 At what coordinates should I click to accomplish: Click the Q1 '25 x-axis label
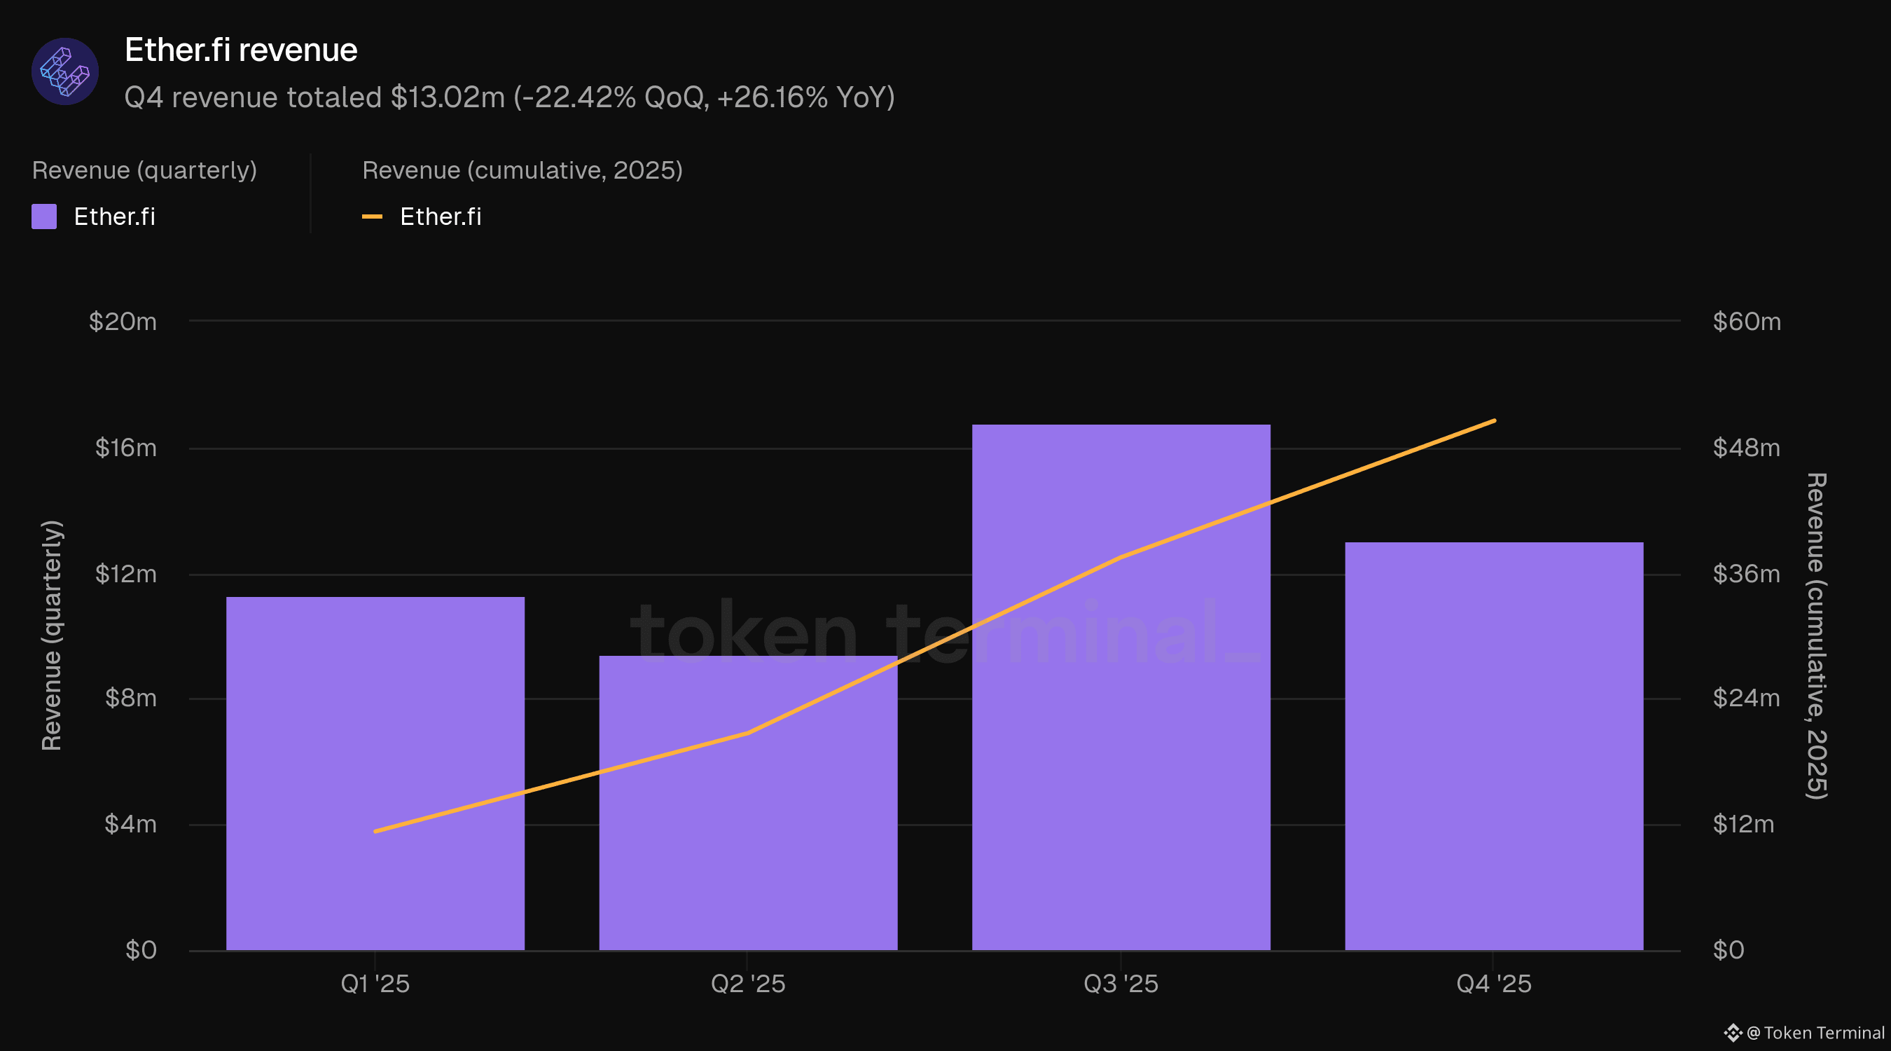pyautogui.click(x=375, y=984)
